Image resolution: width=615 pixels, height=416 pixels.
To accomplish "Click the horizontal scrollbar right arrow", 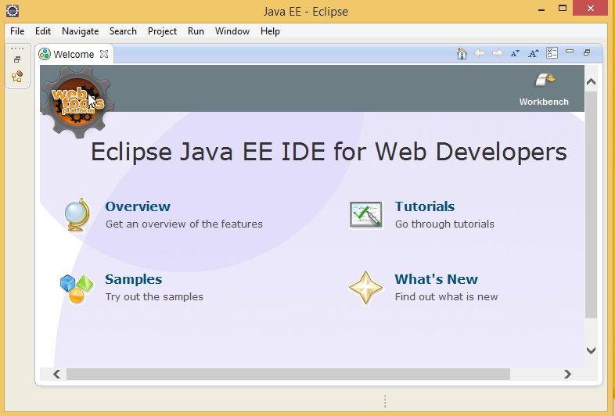I will pyautogui.click(x=567, y=374).
